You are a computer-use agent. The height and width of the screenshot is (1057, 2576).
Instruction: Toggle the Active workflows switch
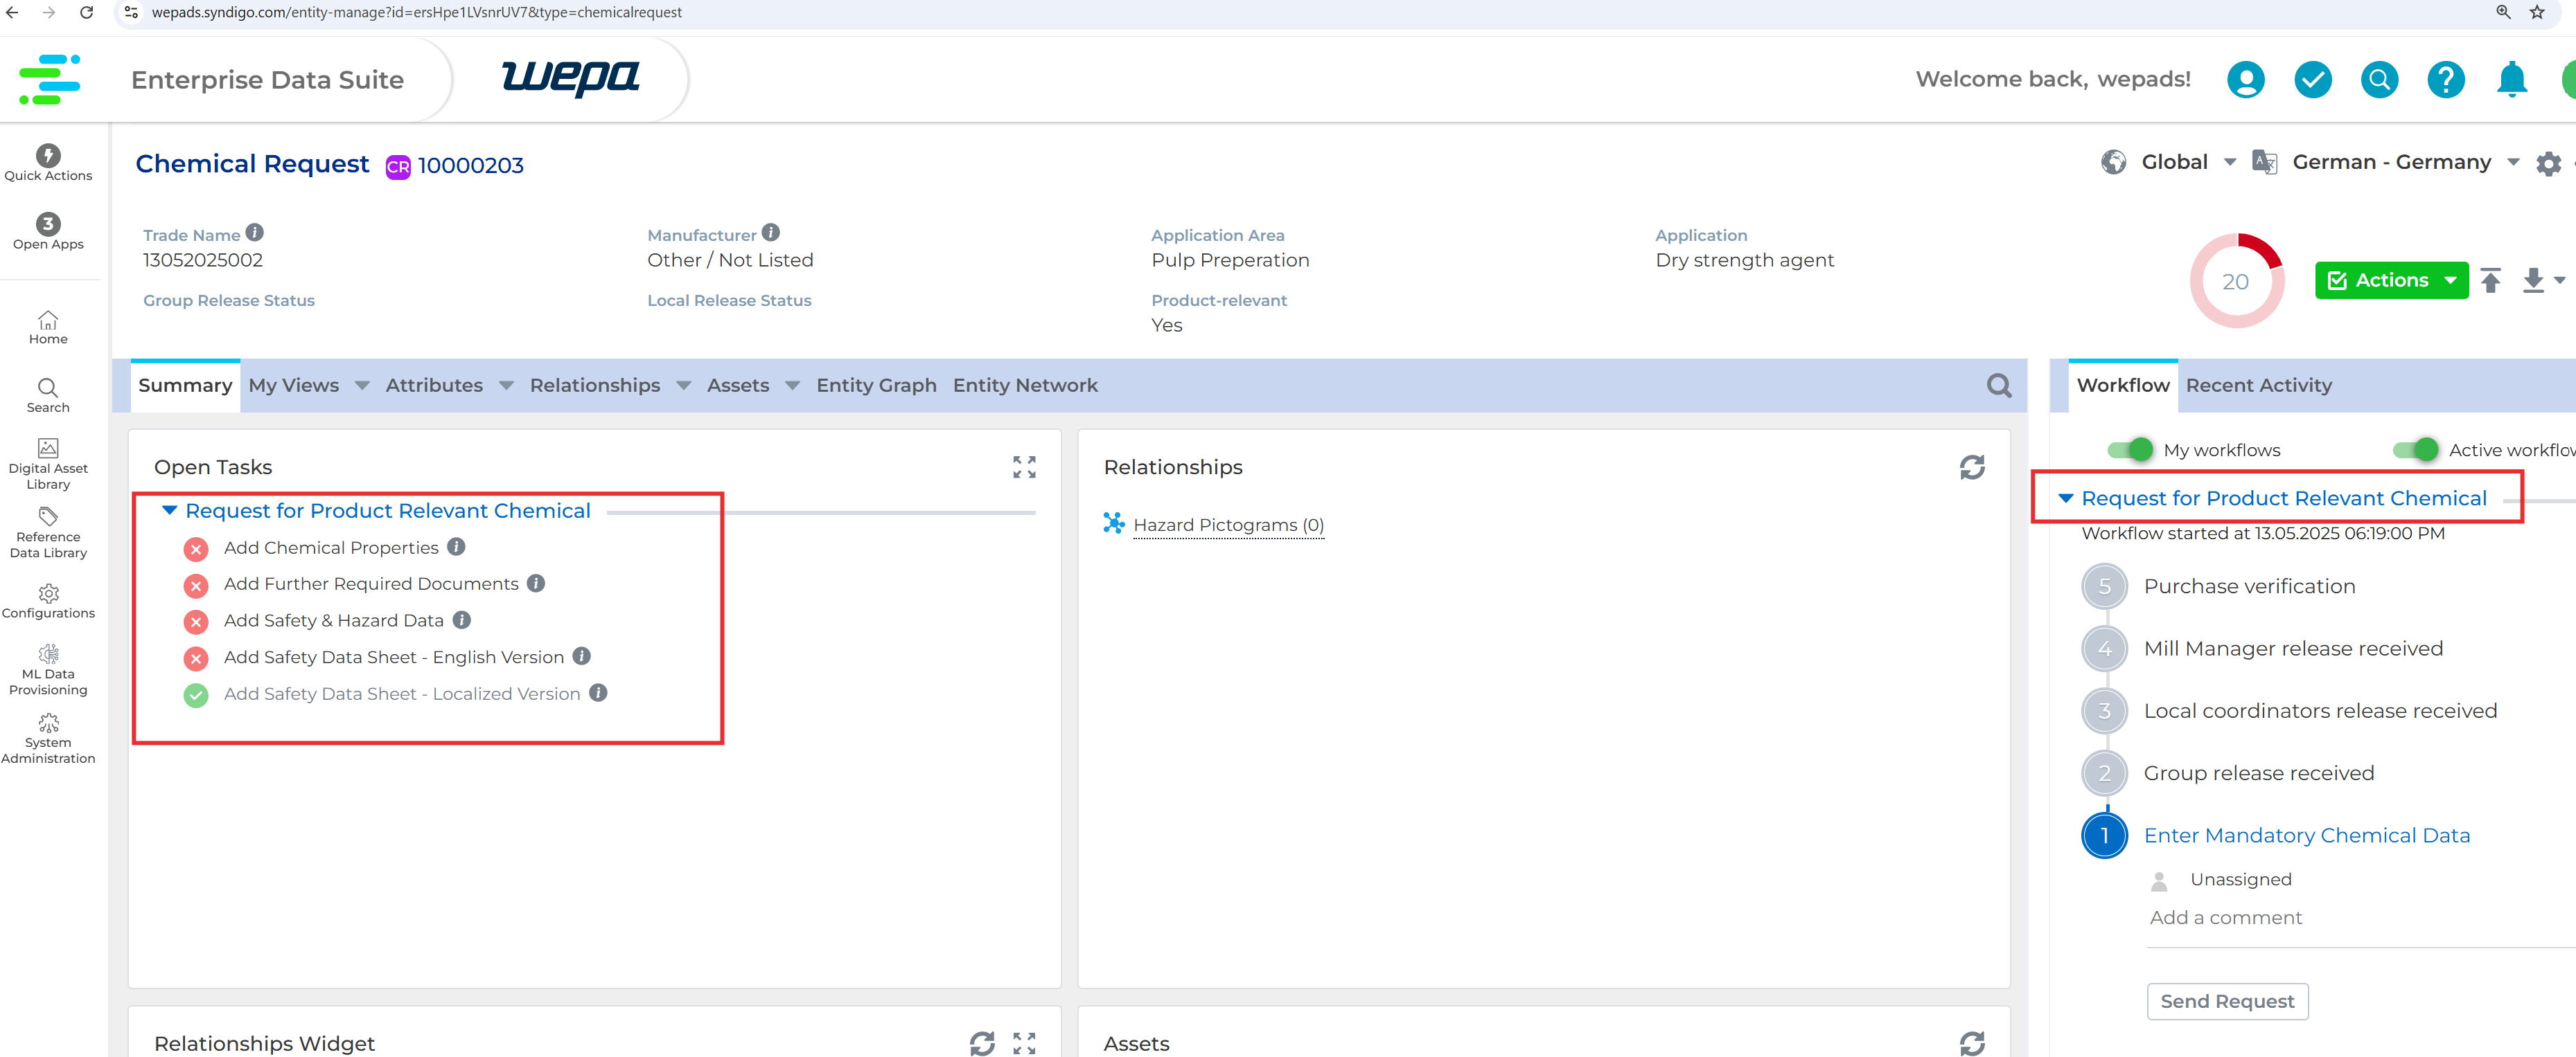pyautogui.click(x=2415, y=449)
